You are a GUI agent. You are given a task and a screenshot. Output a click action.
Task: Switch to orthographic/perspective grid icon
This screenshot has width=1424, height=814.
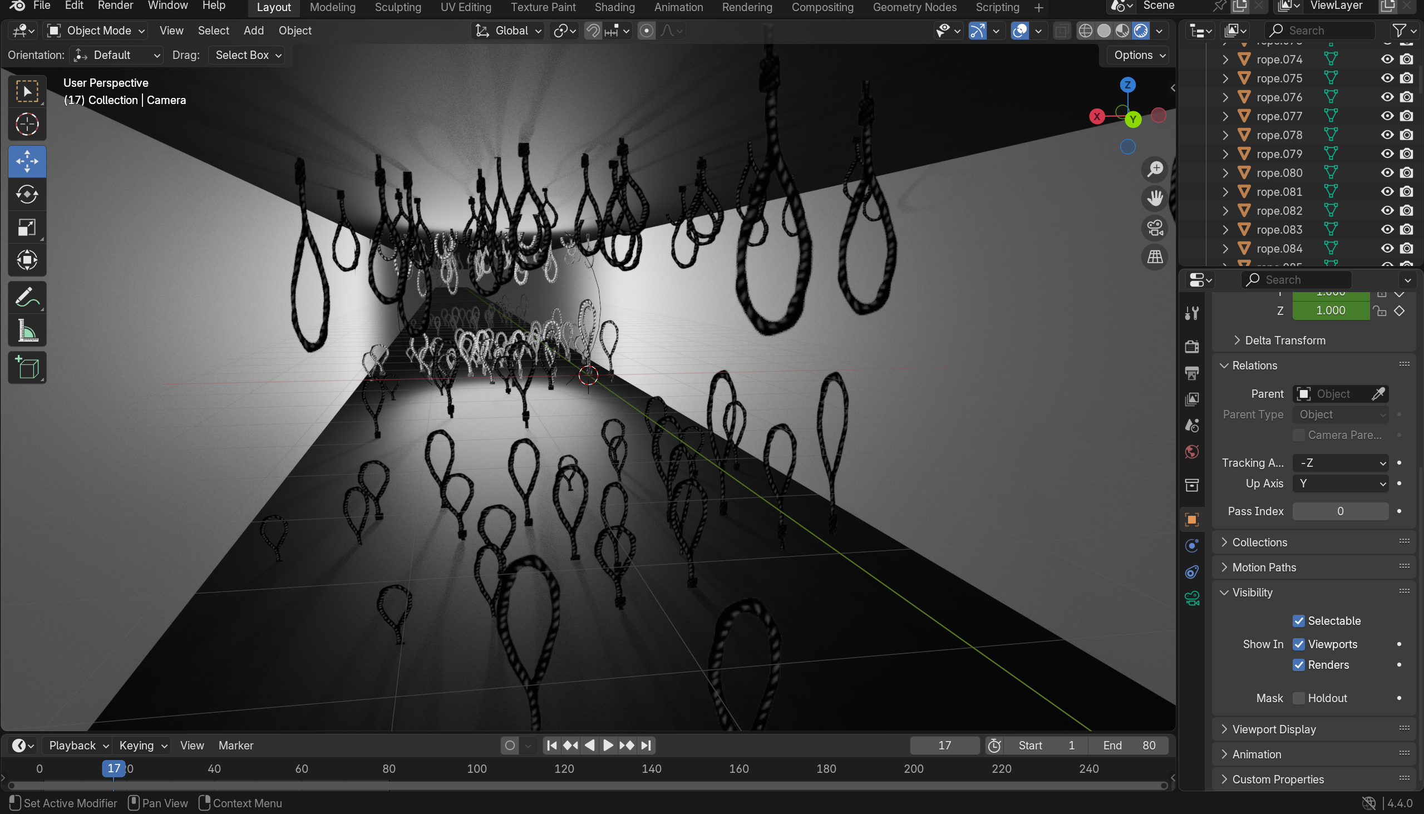pos(1155,257)
